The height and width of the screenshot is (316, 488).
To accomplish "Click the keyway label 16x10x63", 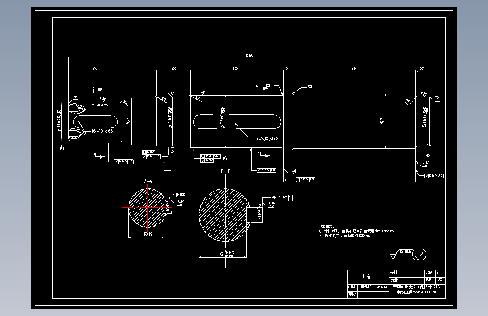I will (102, 131).
